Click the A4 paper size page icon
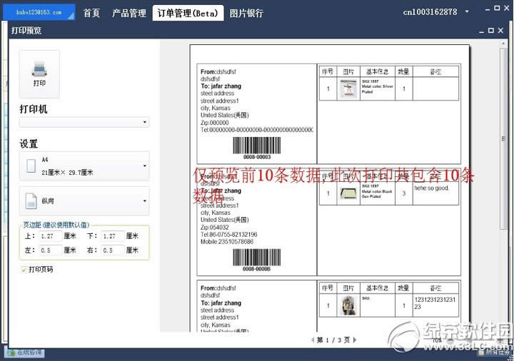 (x=30, y=166)
